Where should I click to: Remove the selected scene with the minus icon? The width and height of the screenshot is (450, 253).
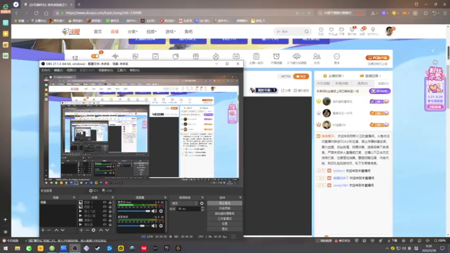tap(49, 230)
